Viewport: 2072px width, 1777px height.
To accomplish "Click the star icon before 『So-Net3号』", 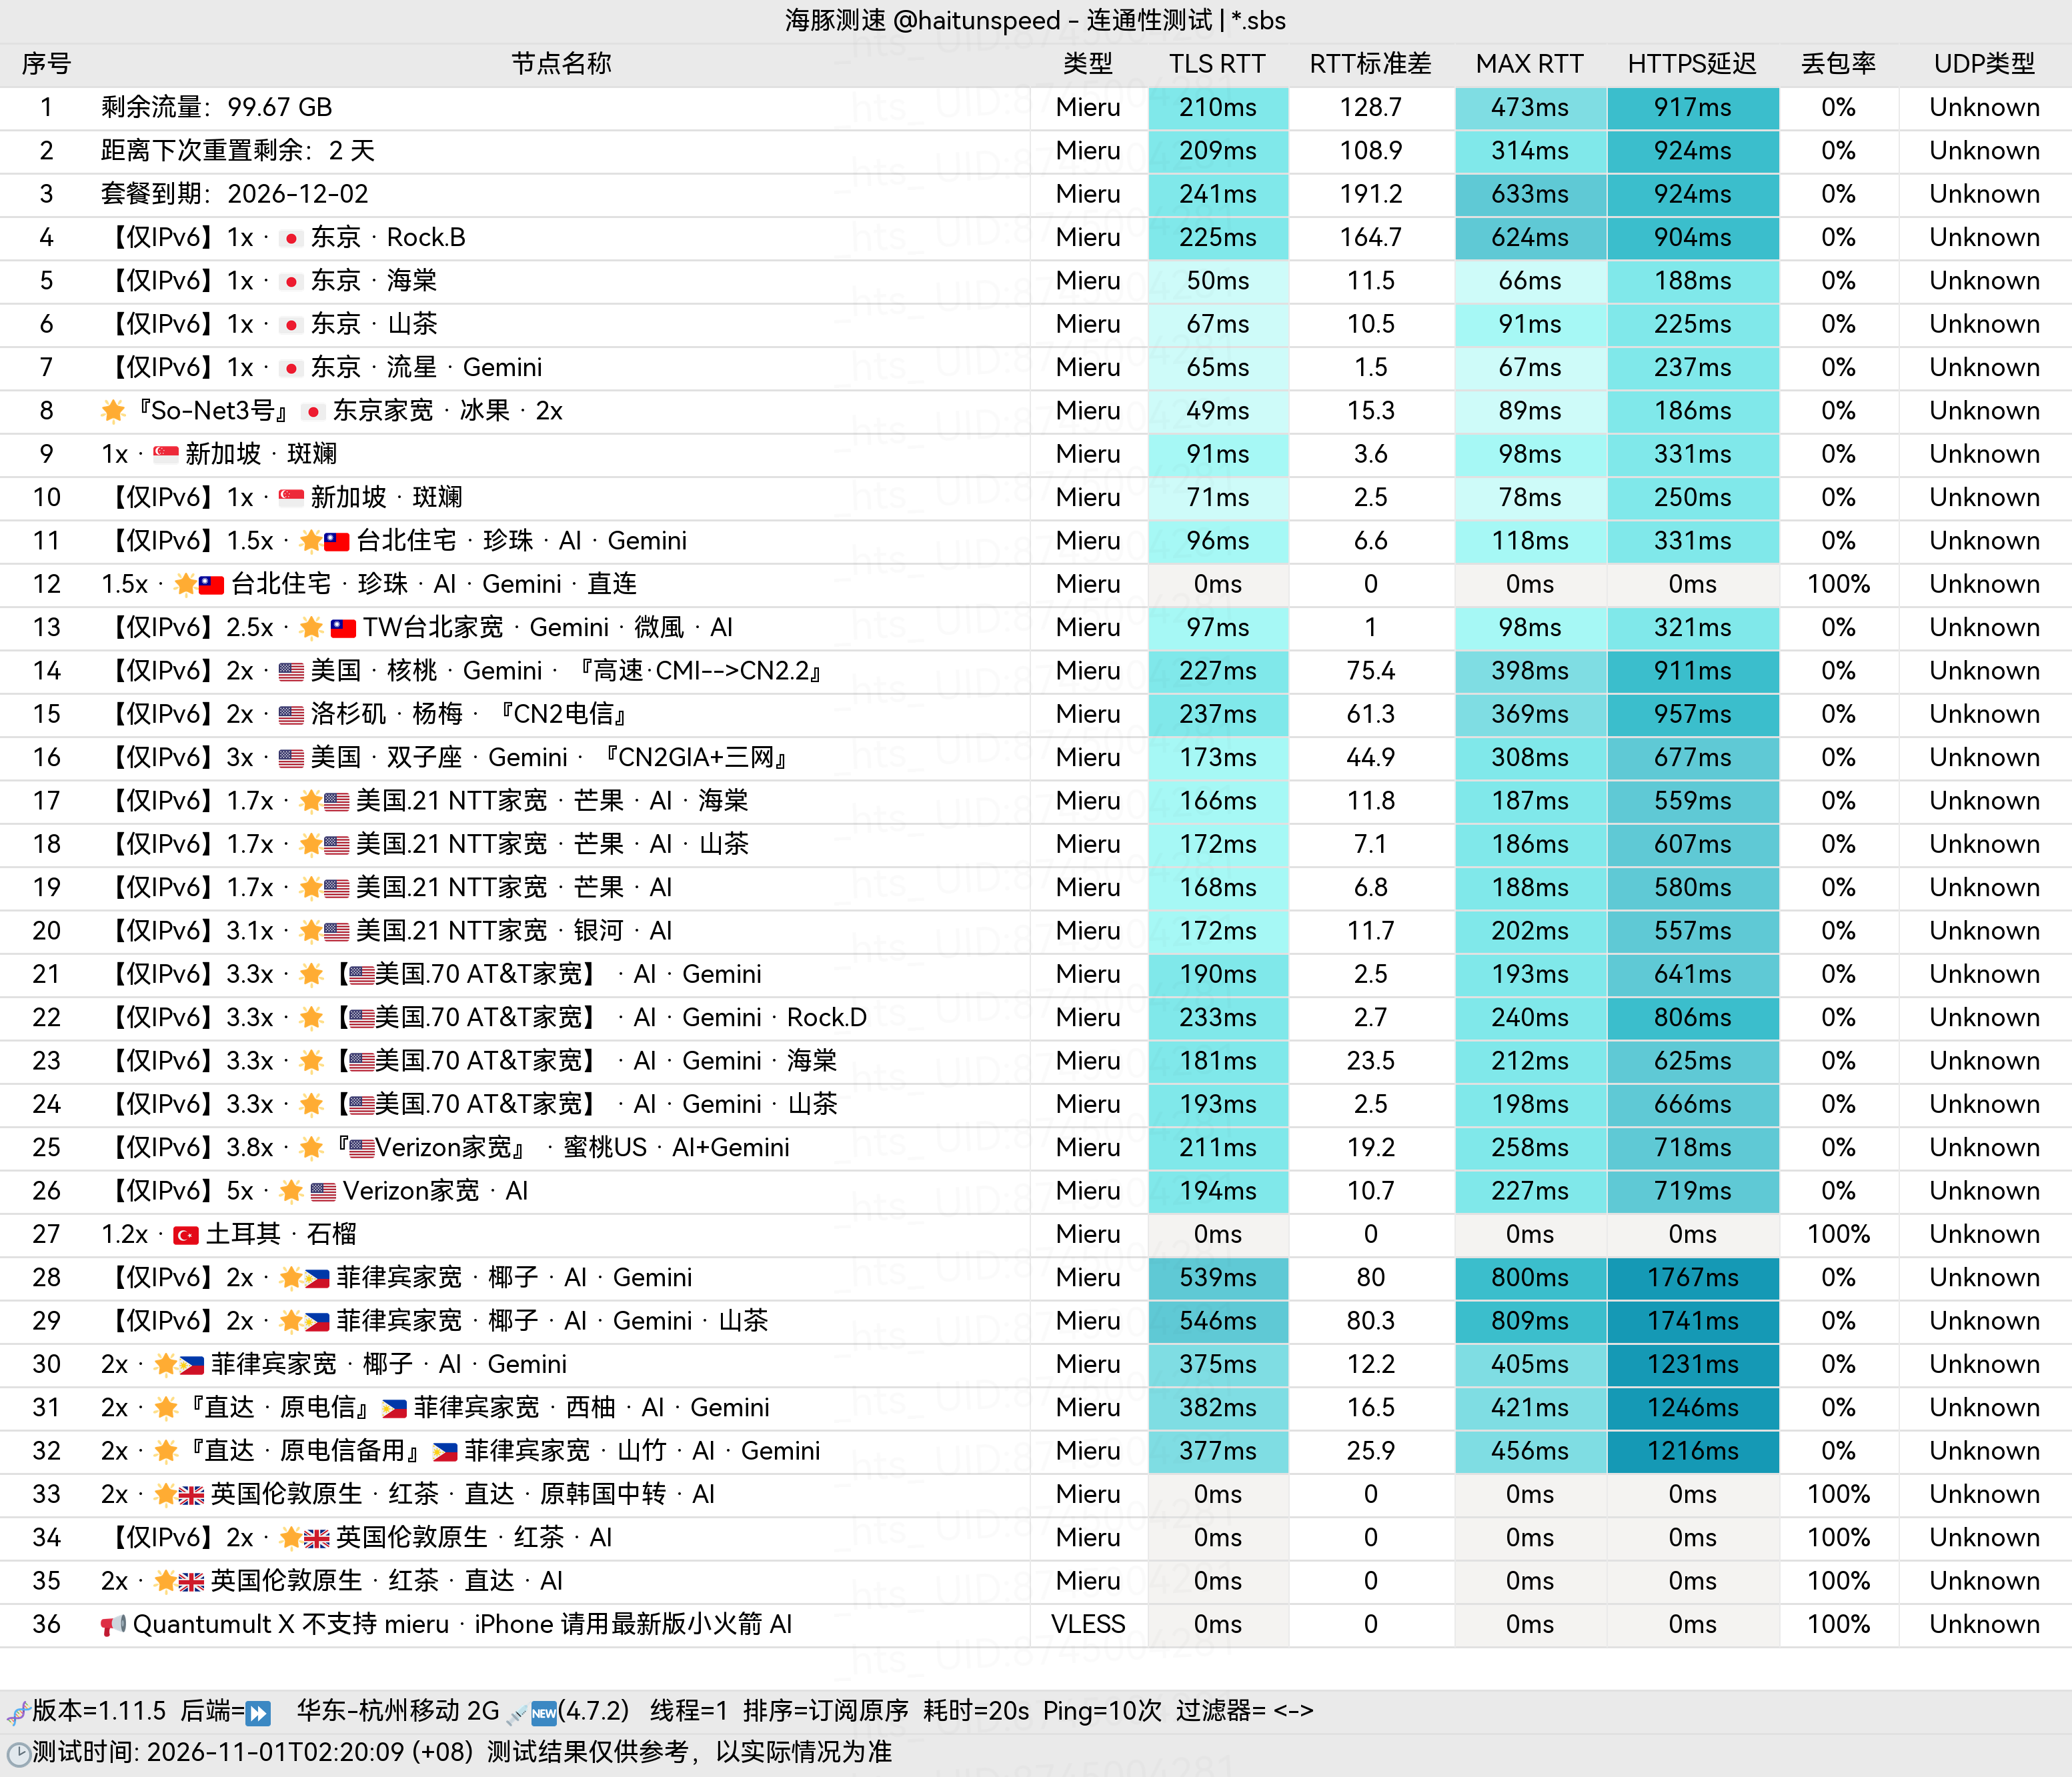I will (113, 411).
